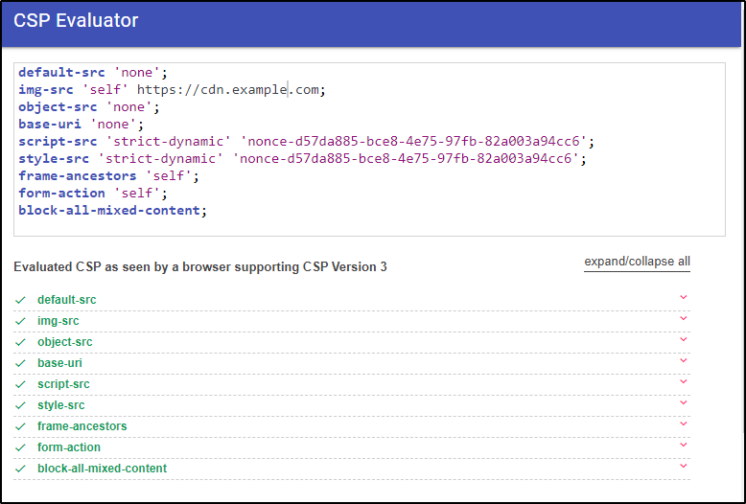Click the checkmark icon next to img-src

coord(20,321)
